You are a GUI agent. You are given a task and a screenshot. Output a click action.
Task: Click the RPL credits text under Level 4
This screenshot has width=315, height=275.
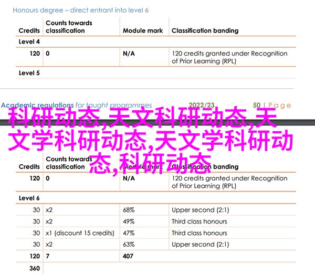tap(229, 57)
